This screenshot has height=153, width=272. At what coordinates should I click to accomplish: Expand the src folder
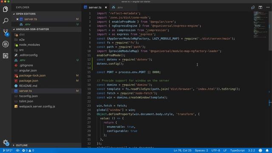tap(47, 50)
